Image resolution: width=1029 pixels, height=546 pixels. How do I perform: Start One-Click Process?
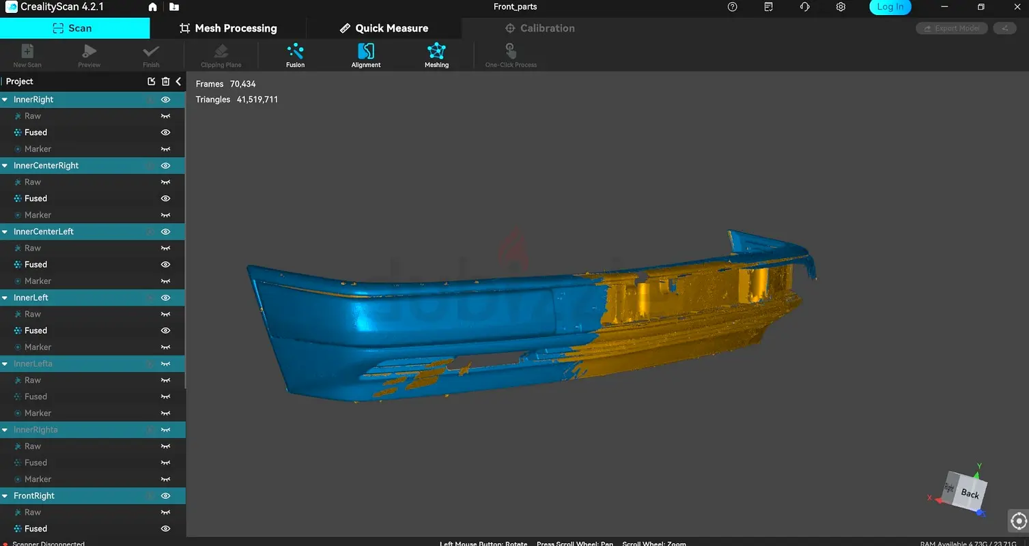[511, 55]
